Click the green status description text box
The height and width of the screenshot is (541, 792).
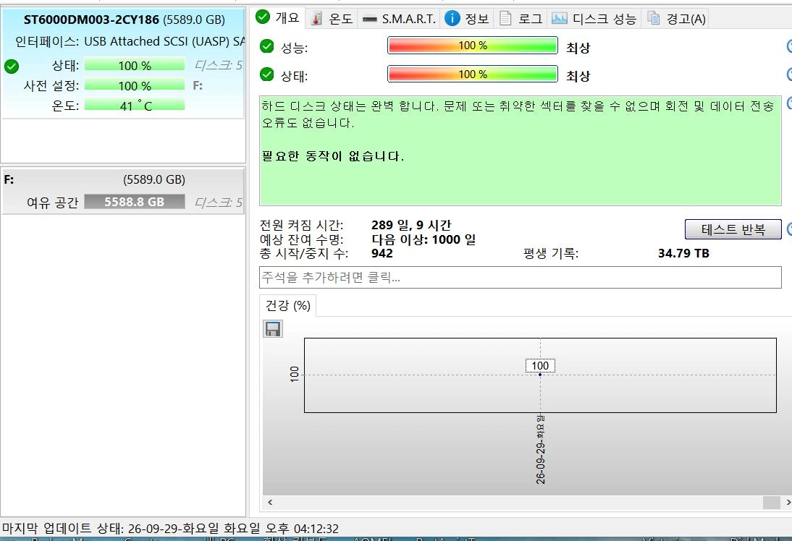tap(521, 150)
